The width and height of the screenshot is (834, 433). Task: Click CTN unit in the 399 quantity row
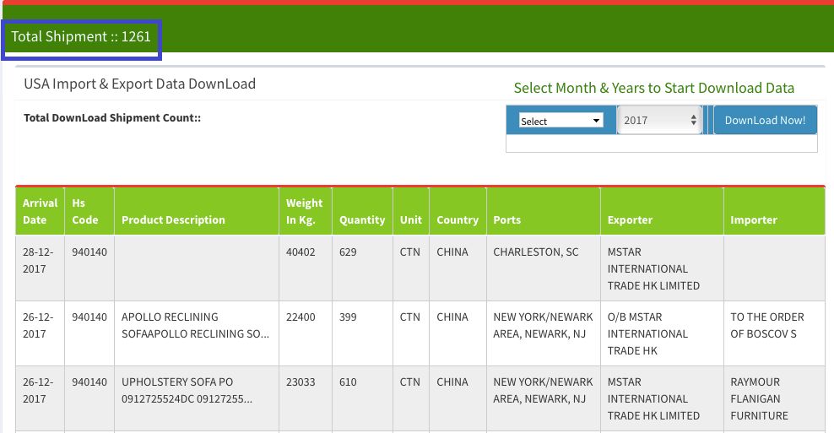(x=410, y=317)
